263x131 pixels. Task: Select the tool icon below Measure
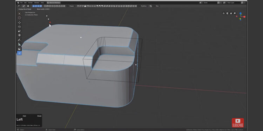(19, 49)
